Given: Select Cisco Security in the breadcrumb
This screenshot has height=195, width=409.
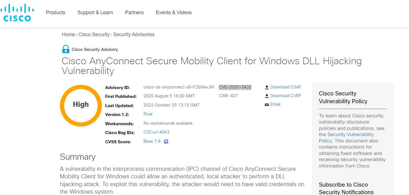Looking at the screenshot, I should point(94,34).
